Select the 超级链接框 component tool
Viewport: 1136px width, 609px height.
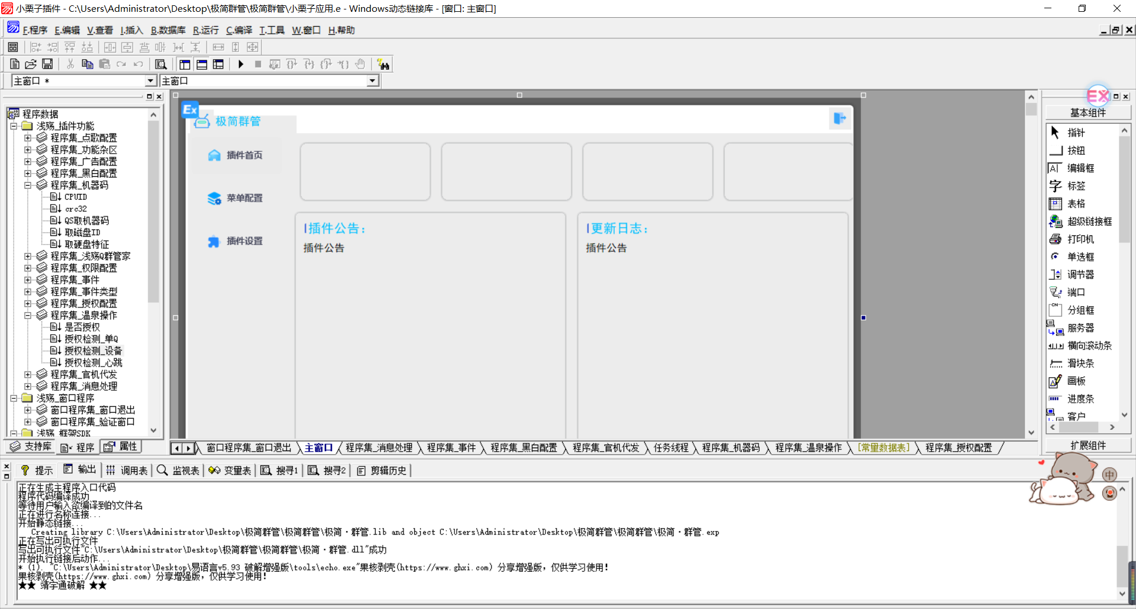(1089, 222)
